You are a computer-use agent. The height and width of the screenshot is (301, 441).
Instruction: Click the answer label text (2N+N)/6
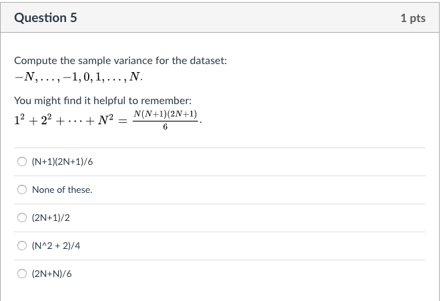pos(52,274)
